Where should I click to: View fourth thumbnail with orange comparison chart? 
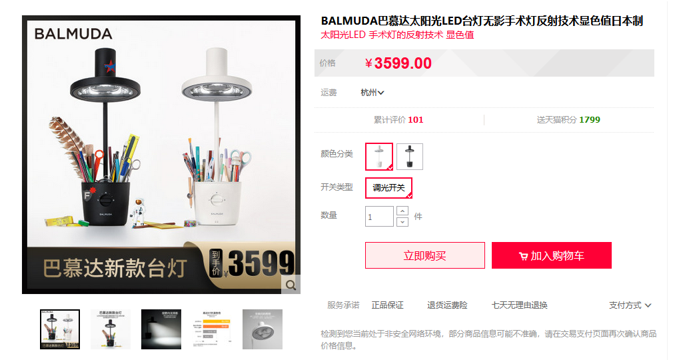(212, 329)
